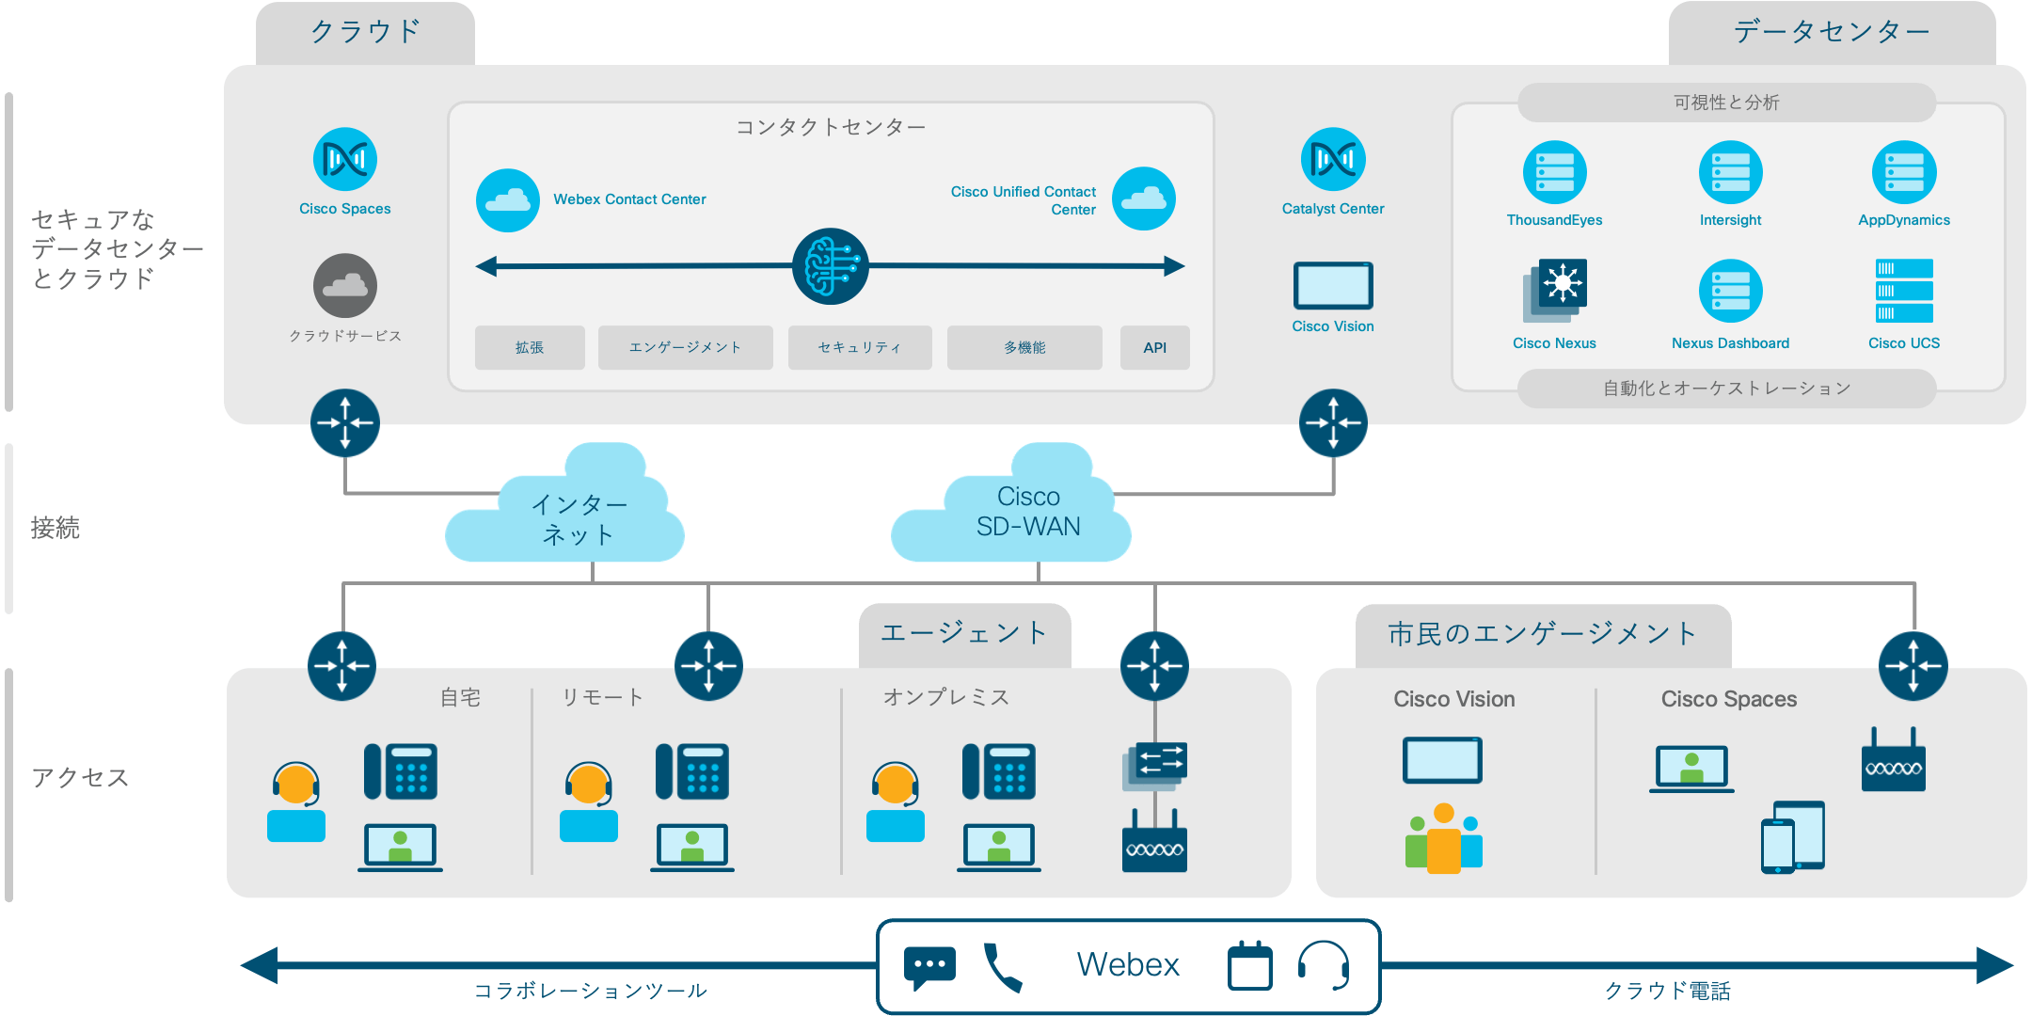Open the データセンター tab

(x=1832, y=33)
